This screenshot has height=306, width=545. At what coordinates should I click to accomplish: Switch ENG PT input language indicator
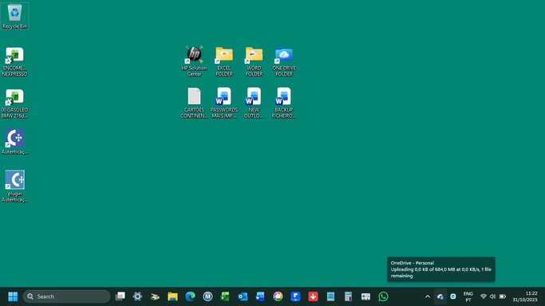[x=468, y=296]
